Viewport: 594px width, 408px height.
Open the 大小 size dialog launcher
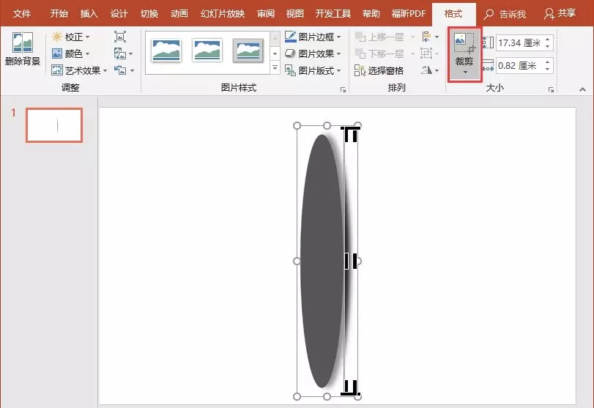(552, 89)
